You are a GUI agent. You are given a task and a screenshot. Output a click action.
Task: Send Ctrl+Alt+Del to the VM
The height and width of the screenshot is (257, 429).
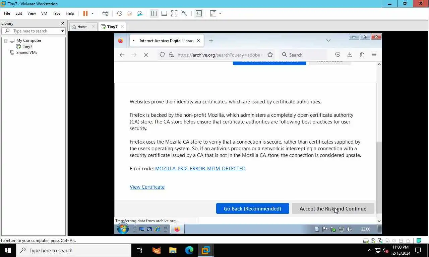(105, 13)
